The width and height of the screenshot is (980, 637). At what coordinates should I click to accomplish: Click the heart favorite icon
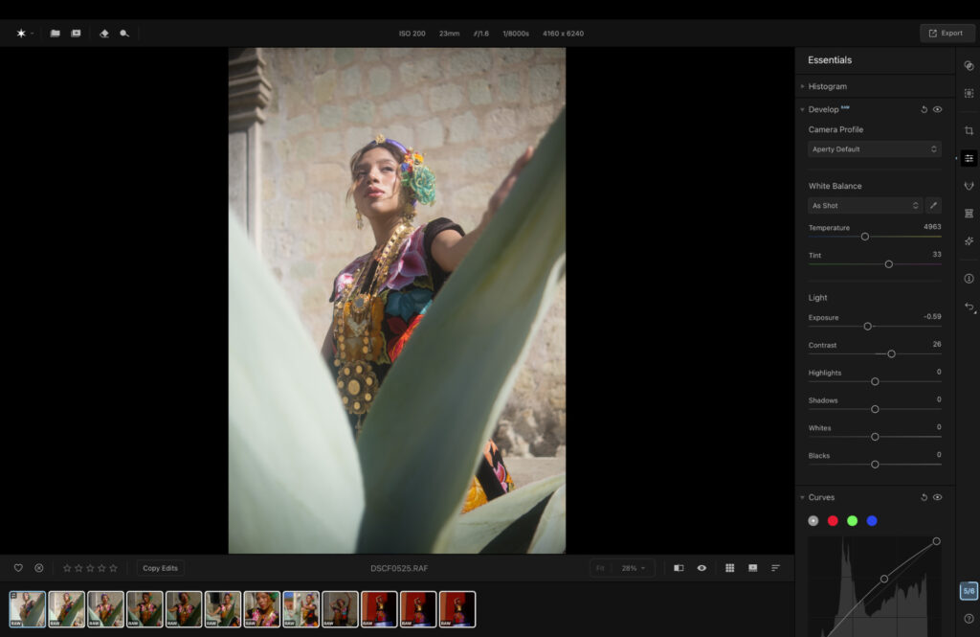(x=18, y=568)
